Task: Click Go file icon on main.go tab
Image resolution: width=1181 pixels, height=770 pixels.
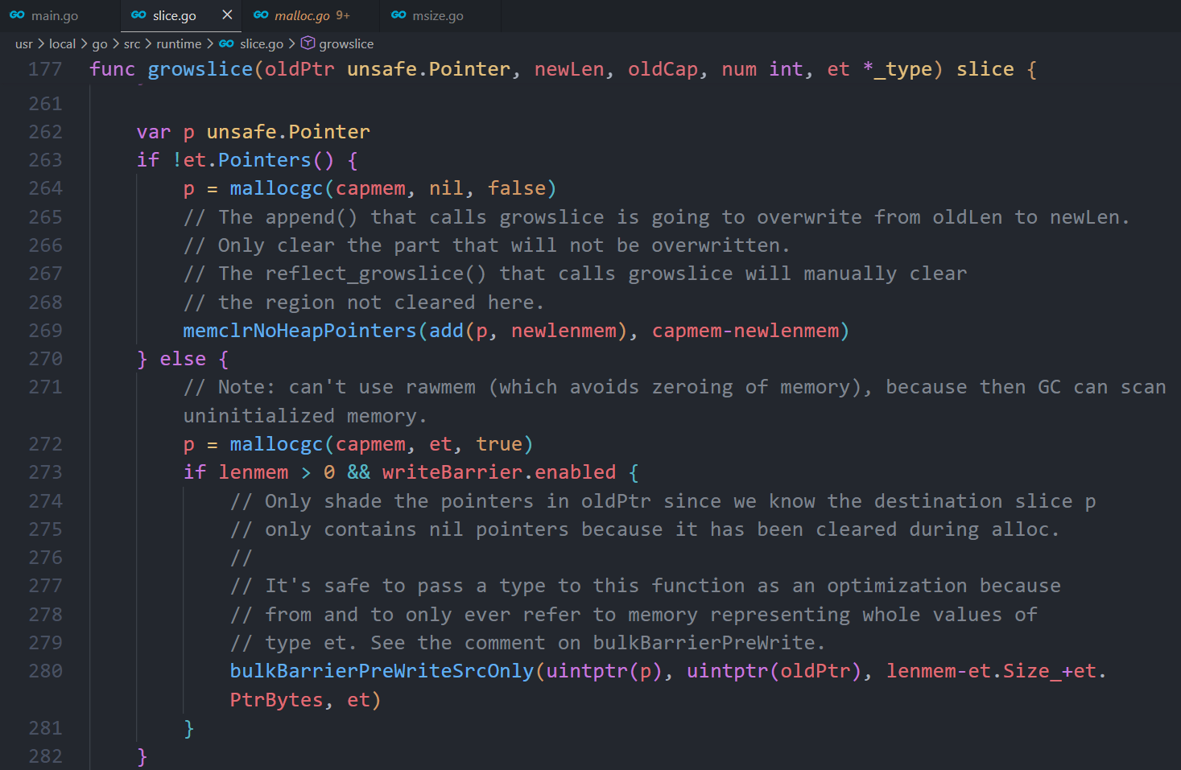Action: point(17,14)
